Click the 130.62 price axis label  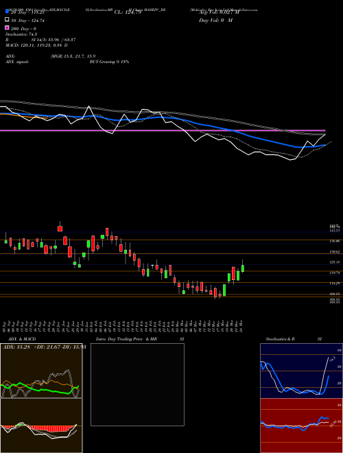tap(335, 252)
